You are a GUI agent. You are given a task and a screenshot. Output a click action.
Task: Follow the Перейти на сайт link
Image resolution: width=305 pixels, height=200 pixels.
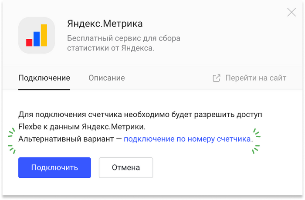click(256, 78)
